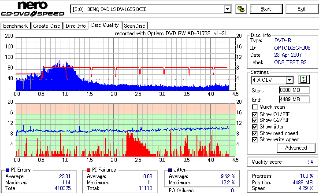Click PI Errors average 23.31
Image resolution: width=319 pixels, height=194 pixels.
(x=65, y=176)
